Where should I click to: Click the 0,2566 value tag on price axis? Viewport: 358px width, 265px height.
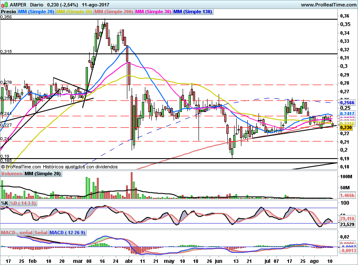[346, 103]
